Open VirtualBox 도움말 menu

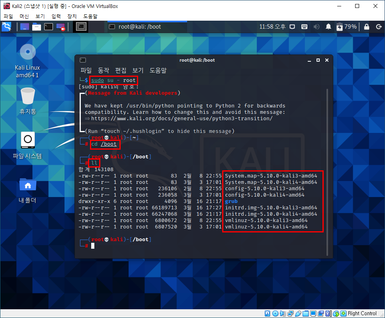pos(90,16)
